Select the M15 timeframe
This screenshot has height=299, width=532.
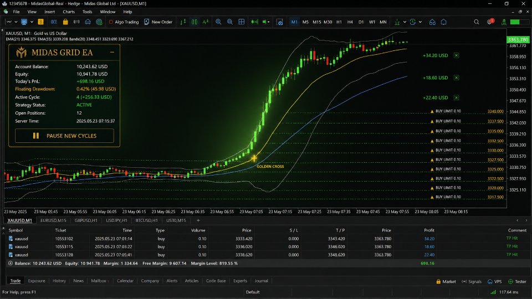point(316,22)
